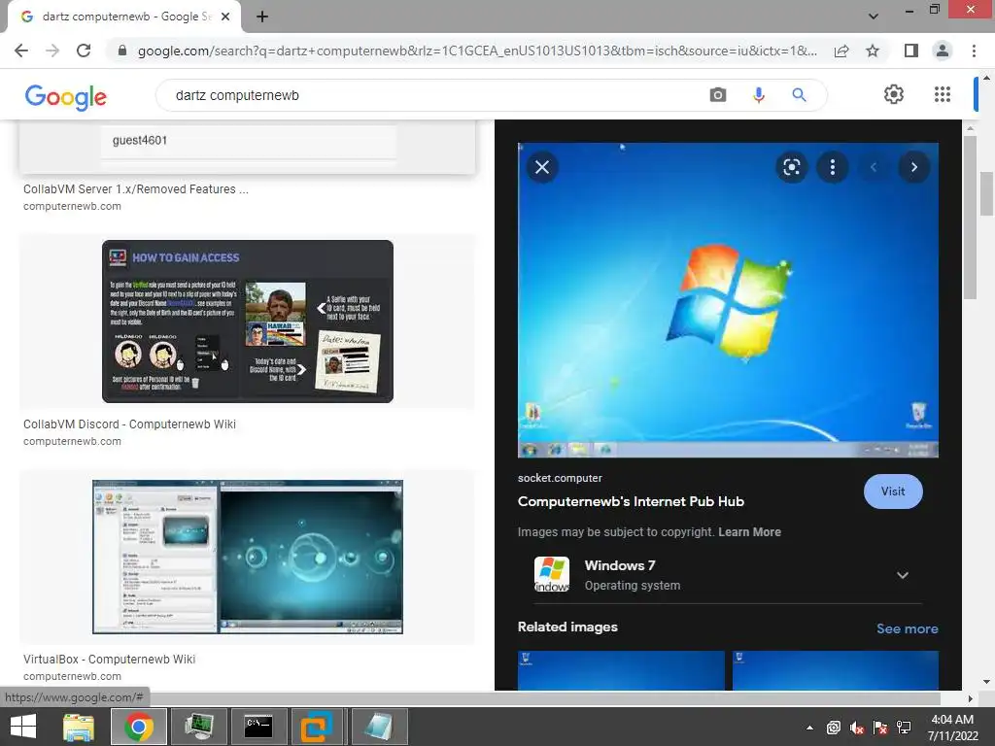Click the network tray icon

(x=905, y=728)
